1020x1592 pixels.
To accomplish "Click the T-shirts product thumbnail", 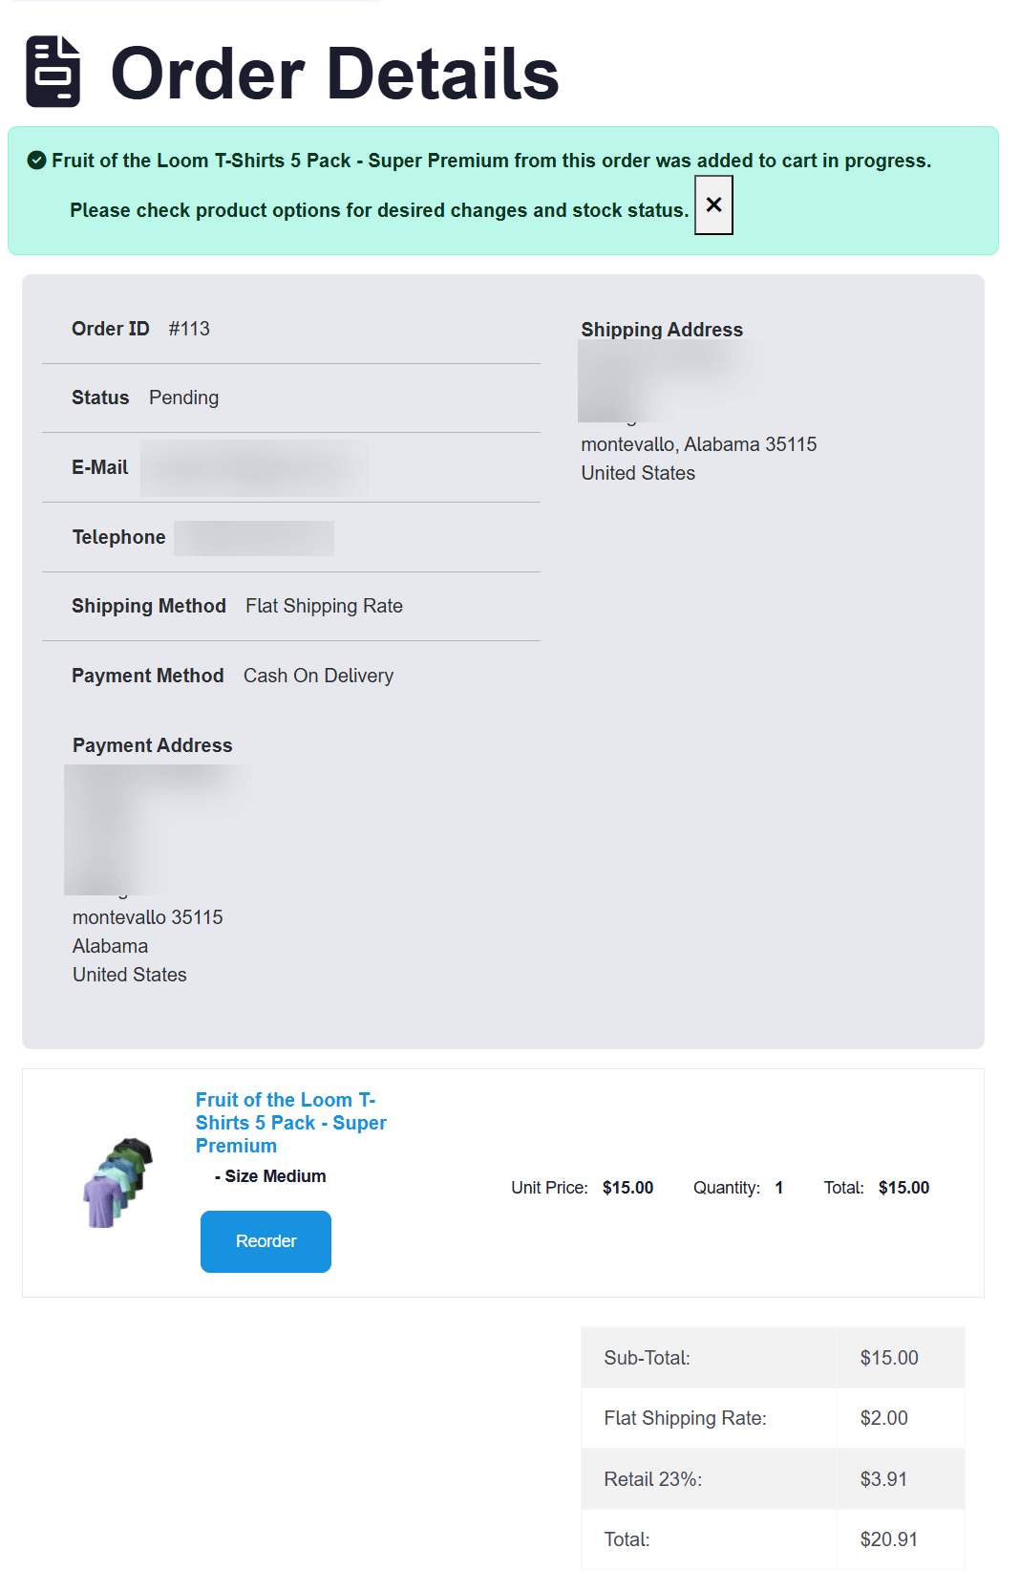I will [118, 1183].
